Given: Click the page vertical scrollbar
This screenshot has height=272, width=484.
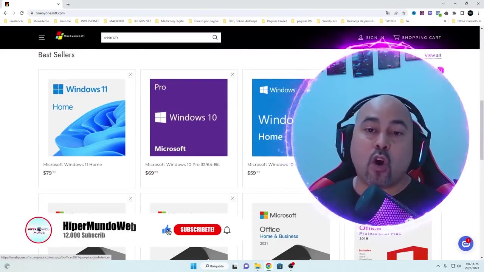Looking at the screenshot, I should click(482, 130).
